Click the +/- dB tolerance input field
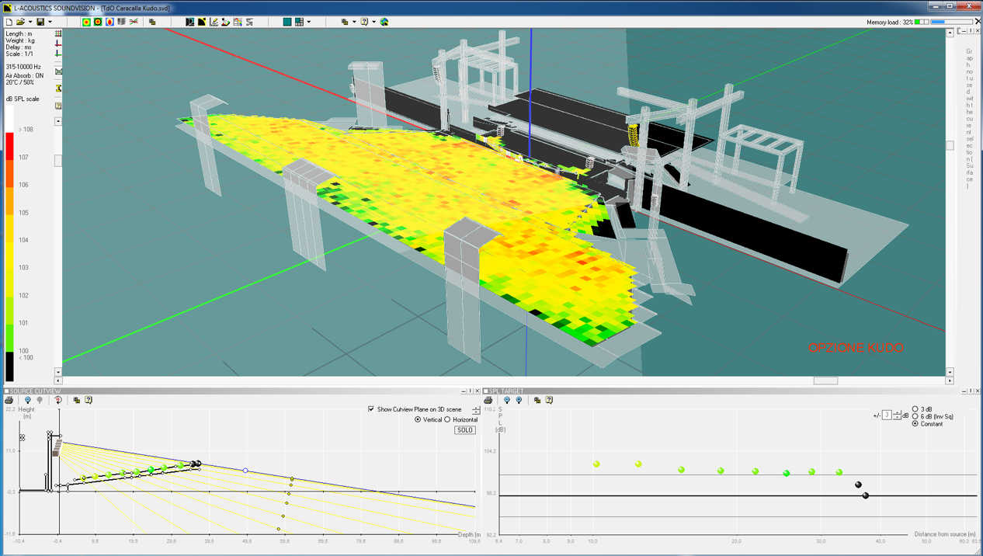 tap(886, 415)
